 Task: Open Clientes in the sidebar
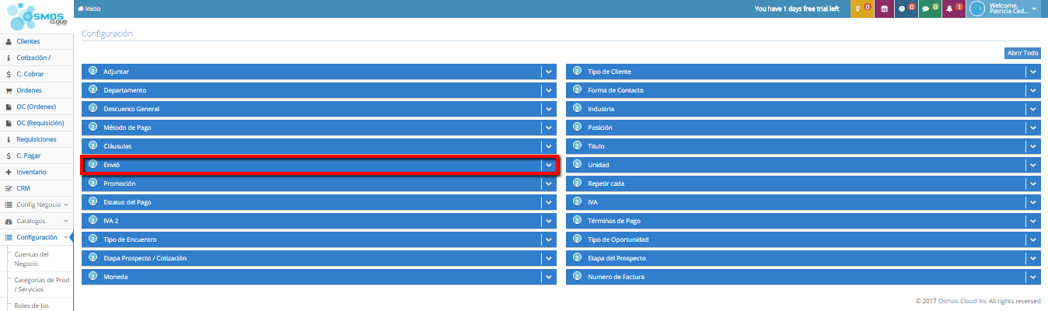(37, 41)
